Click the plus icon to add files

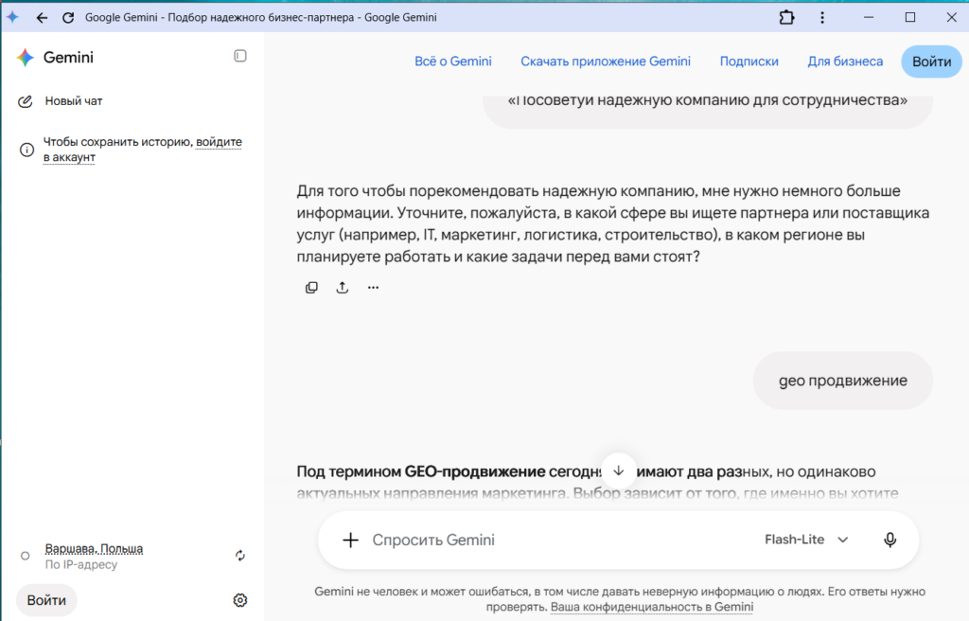(350, 540)
